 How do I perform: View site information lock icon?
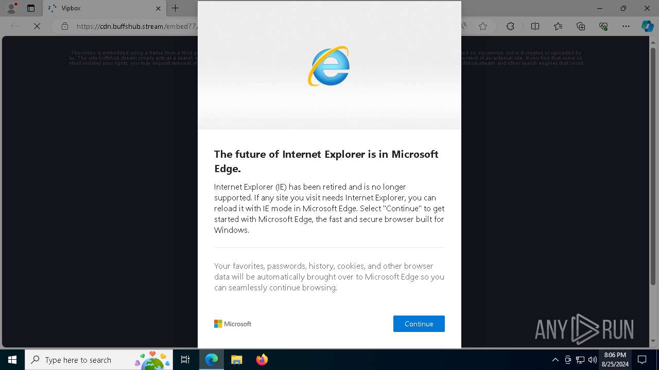tap(64, 26)
